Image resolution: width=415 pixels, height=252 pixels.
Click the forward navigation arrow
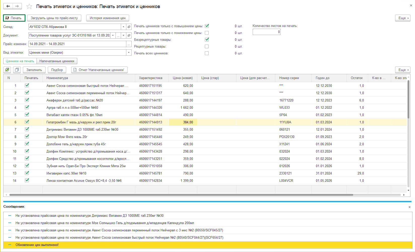point(17,6)
